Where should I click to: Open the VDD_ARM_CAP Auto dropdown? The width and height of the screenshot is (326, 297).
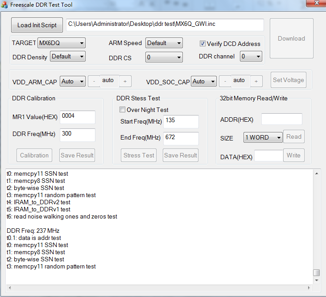73,81
